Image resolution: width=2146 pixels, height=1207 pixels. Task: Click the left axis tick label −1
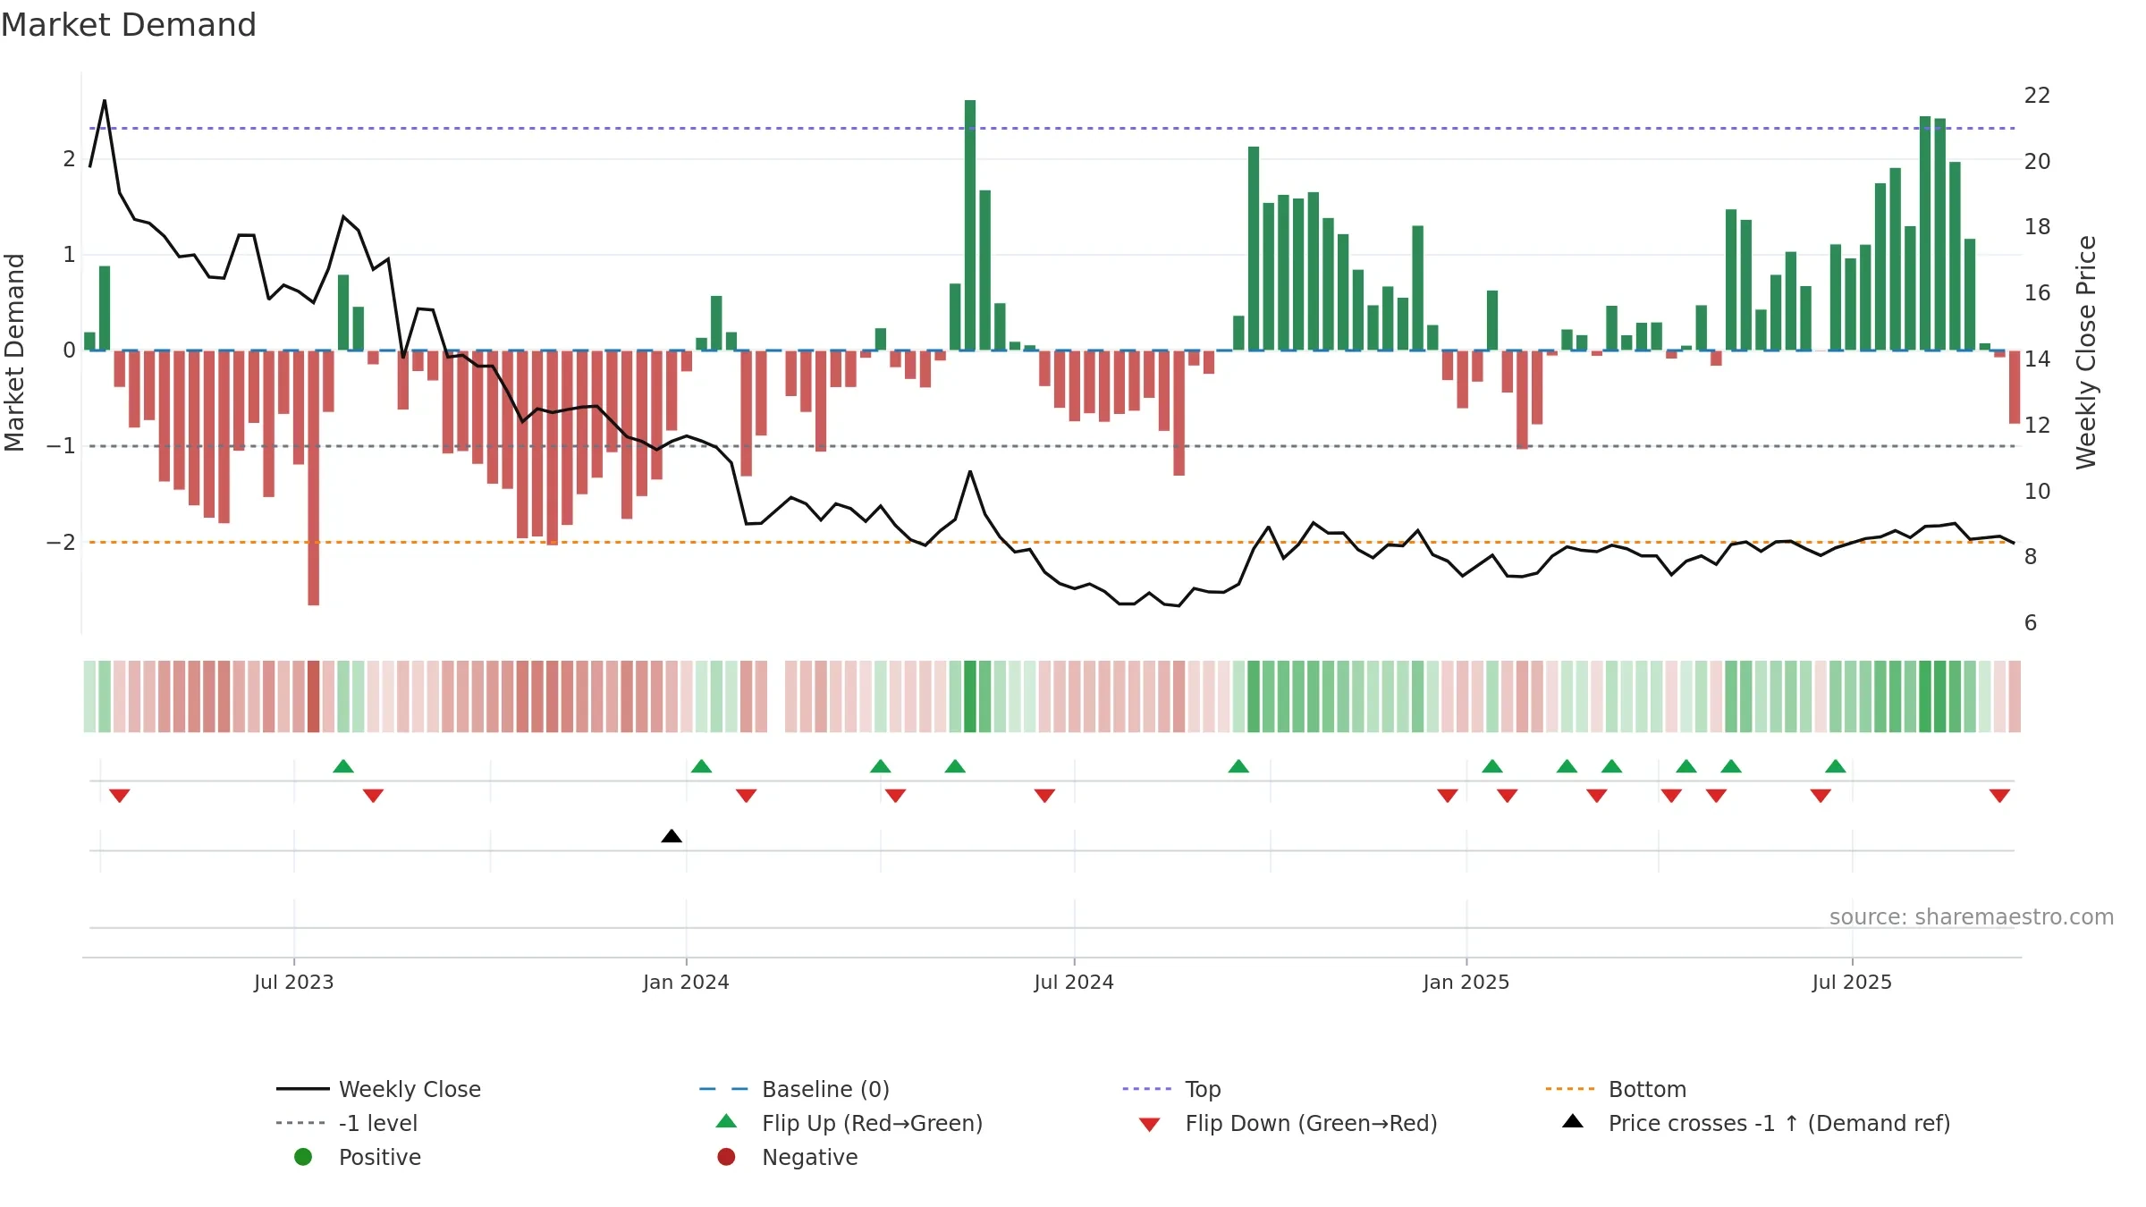pos(61,445)
